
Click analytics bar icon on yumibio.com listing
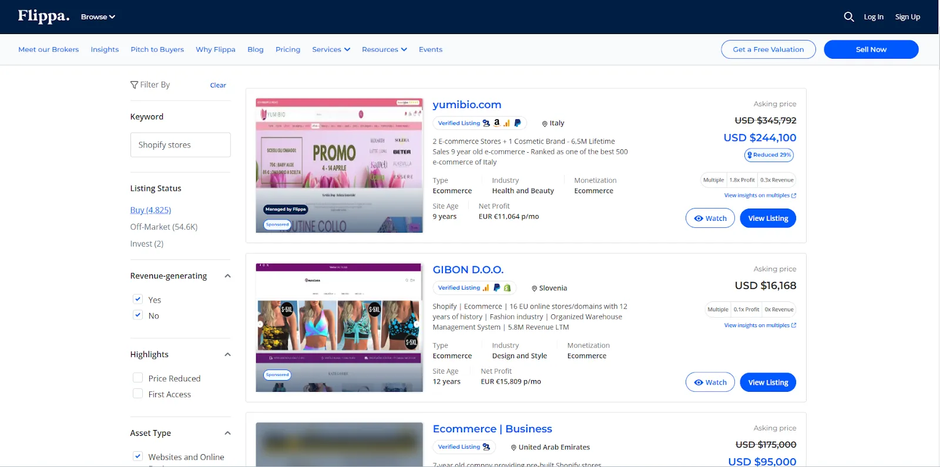(506, 123)
